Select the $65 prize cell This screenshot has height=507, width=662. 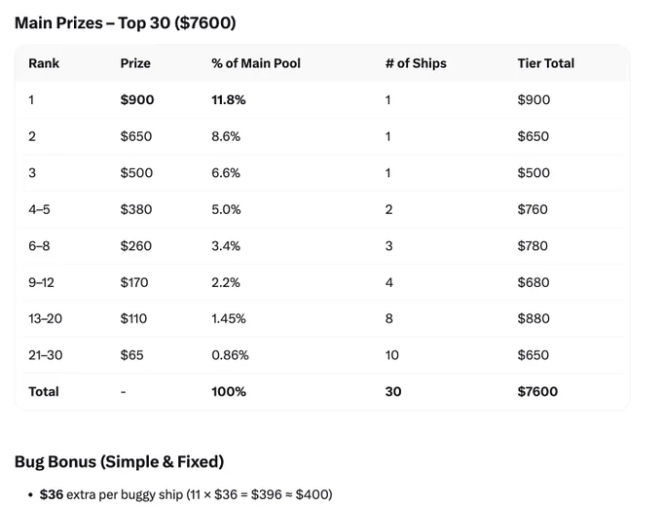(x=131, y=355)
